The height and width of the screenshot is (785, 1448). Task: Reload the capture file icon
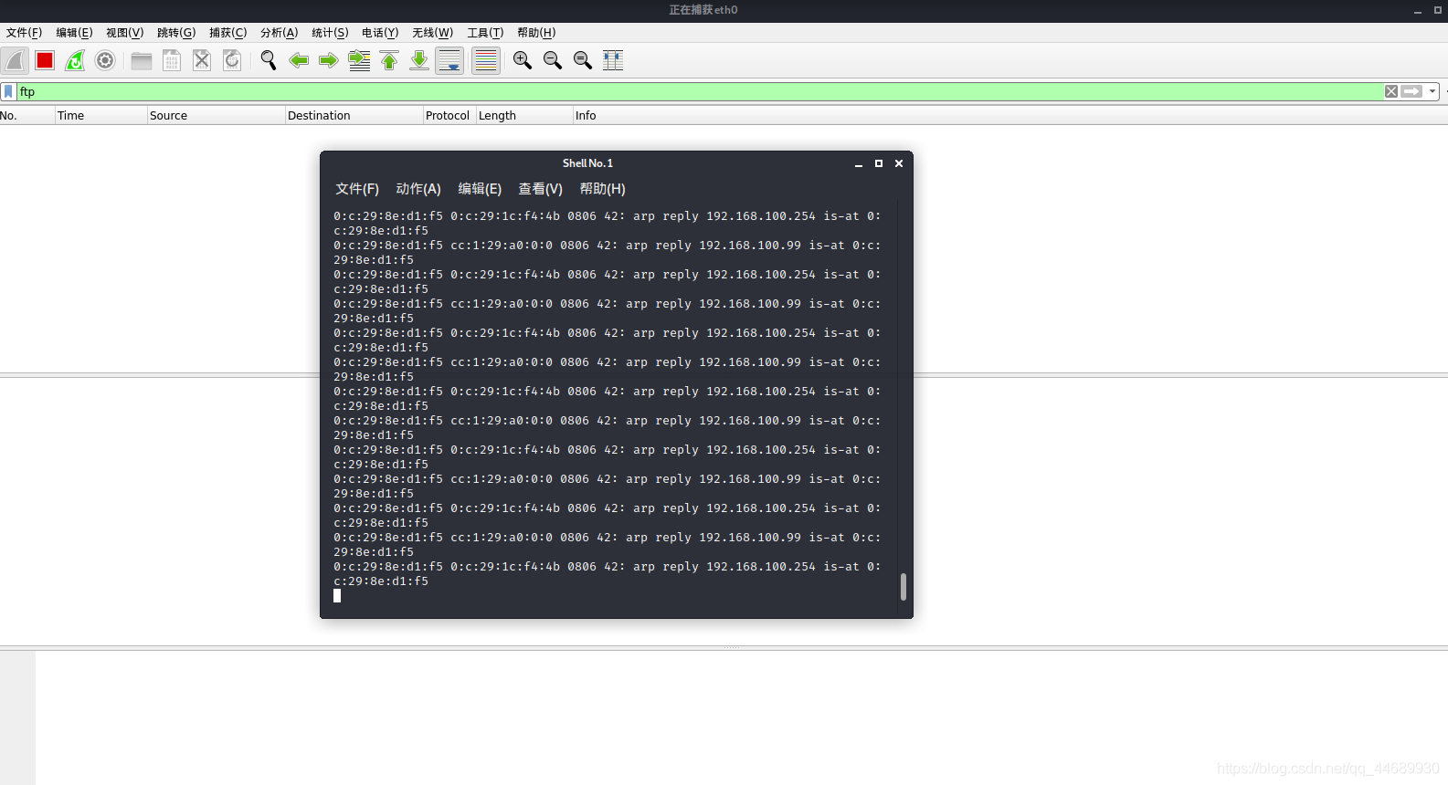tap(232, 60)
